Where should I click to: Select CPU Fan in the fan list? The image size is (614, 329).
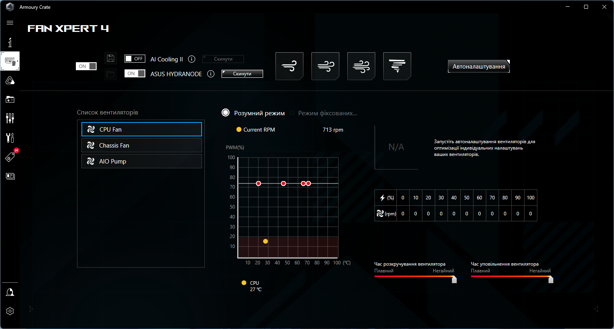click(x=142, y=129)
